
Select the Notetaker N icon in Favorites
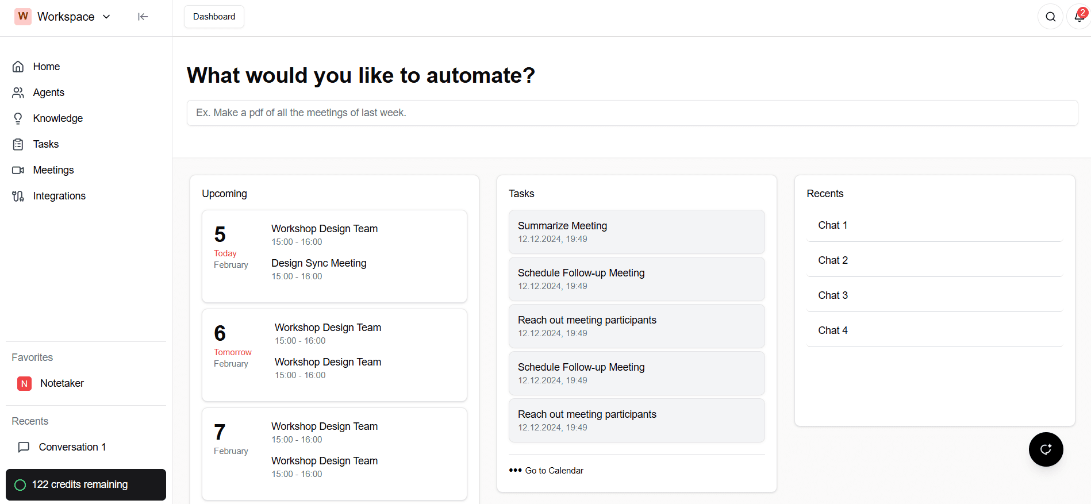click(24, 383)
